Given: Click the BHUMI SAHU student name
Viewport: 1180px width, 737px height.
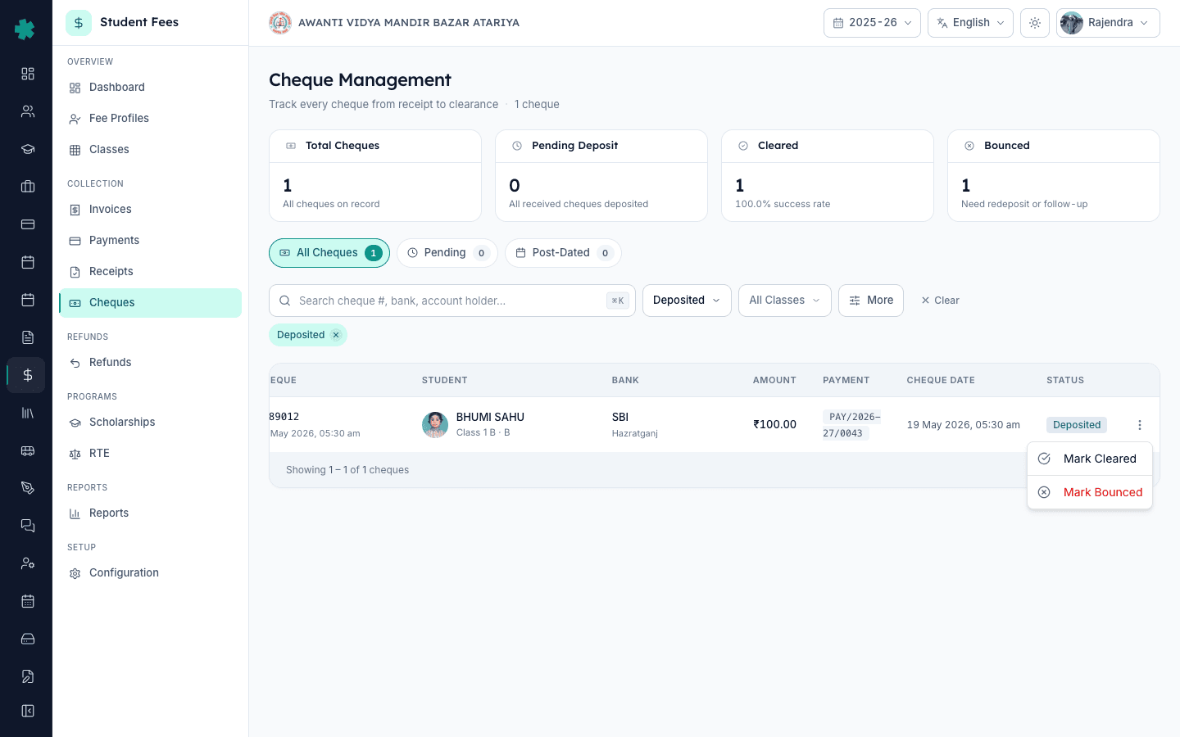Looking at the screenshot, I should 490,417.
